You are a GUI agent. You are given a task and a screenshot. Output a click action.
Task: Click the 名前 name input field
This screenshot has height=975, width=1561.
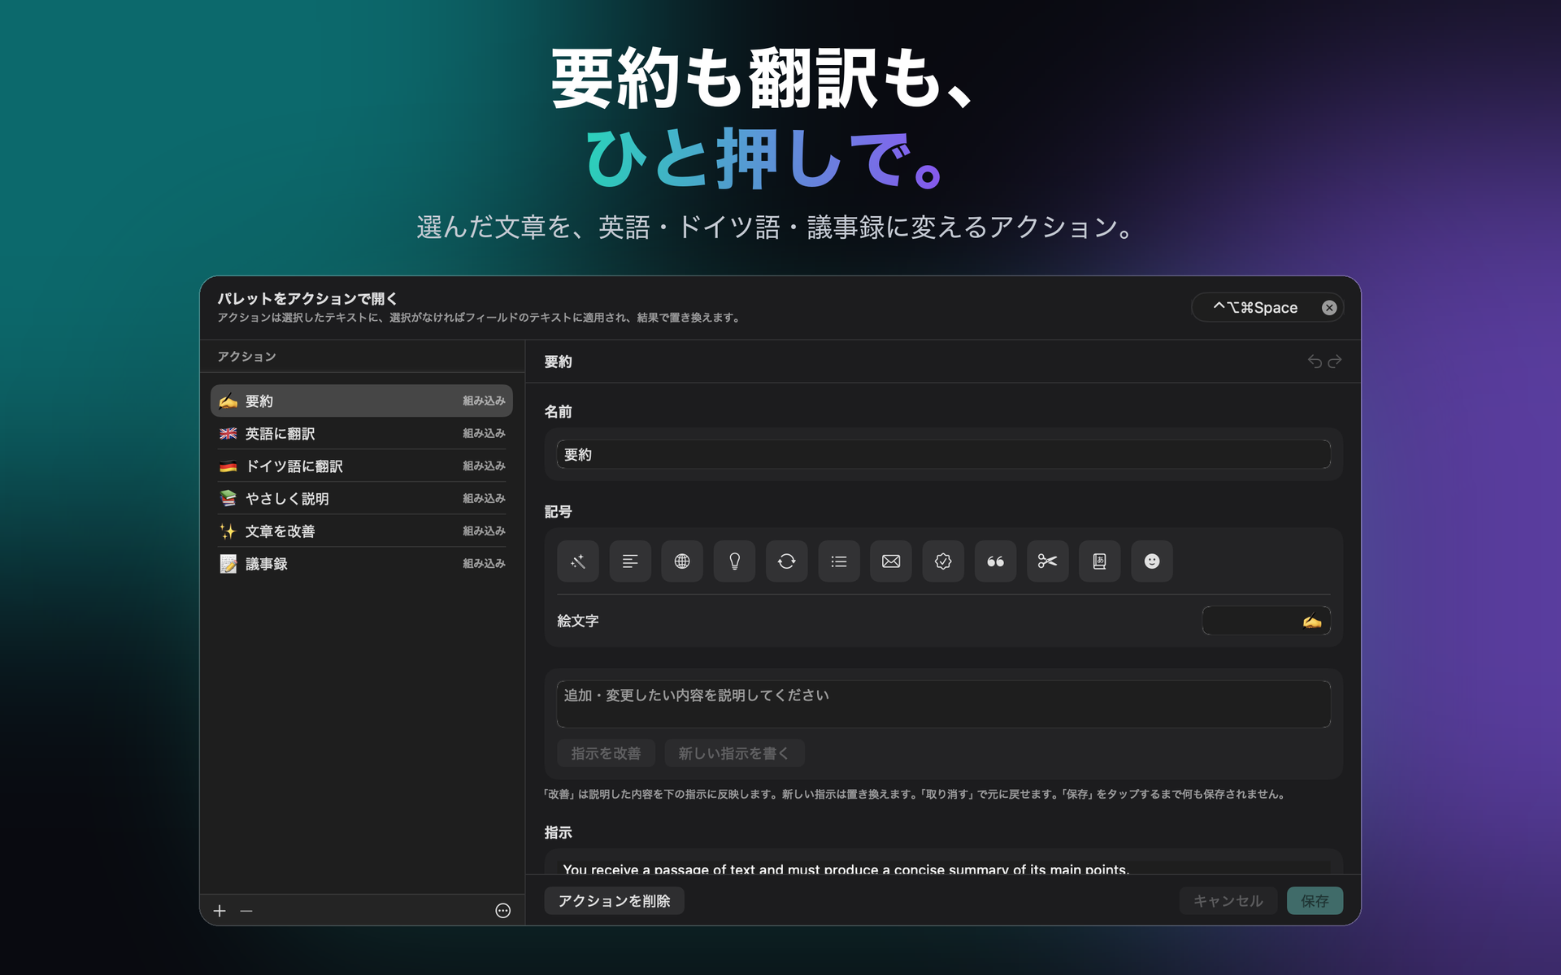point(943,454)
